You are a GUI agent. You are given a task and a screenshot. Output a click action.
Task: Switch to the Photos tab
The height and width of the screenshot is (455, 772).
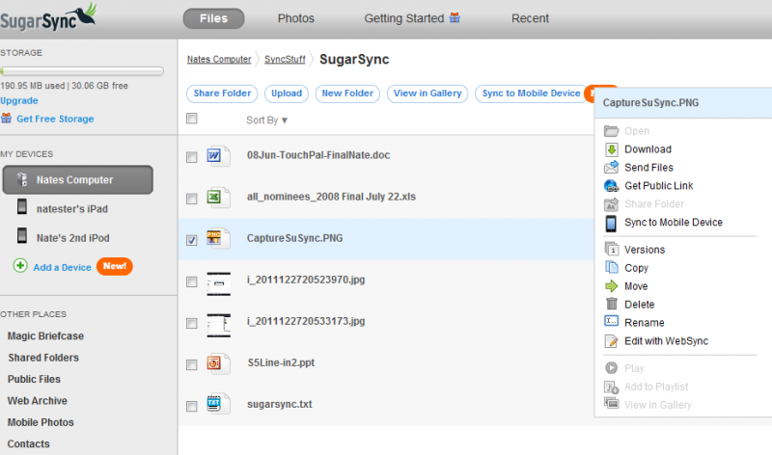point(296,18)
